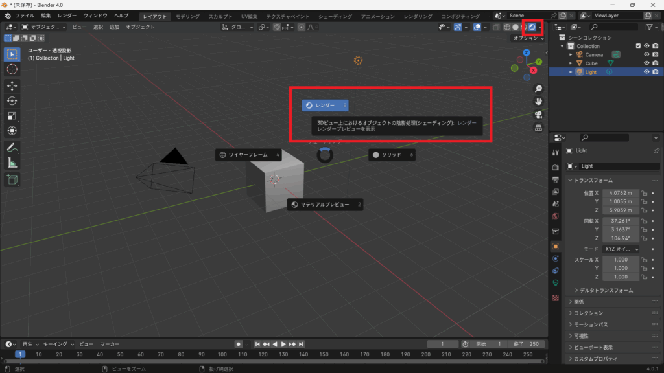Open the Output properties tab
664x373 pixels.
pos(556,180)
